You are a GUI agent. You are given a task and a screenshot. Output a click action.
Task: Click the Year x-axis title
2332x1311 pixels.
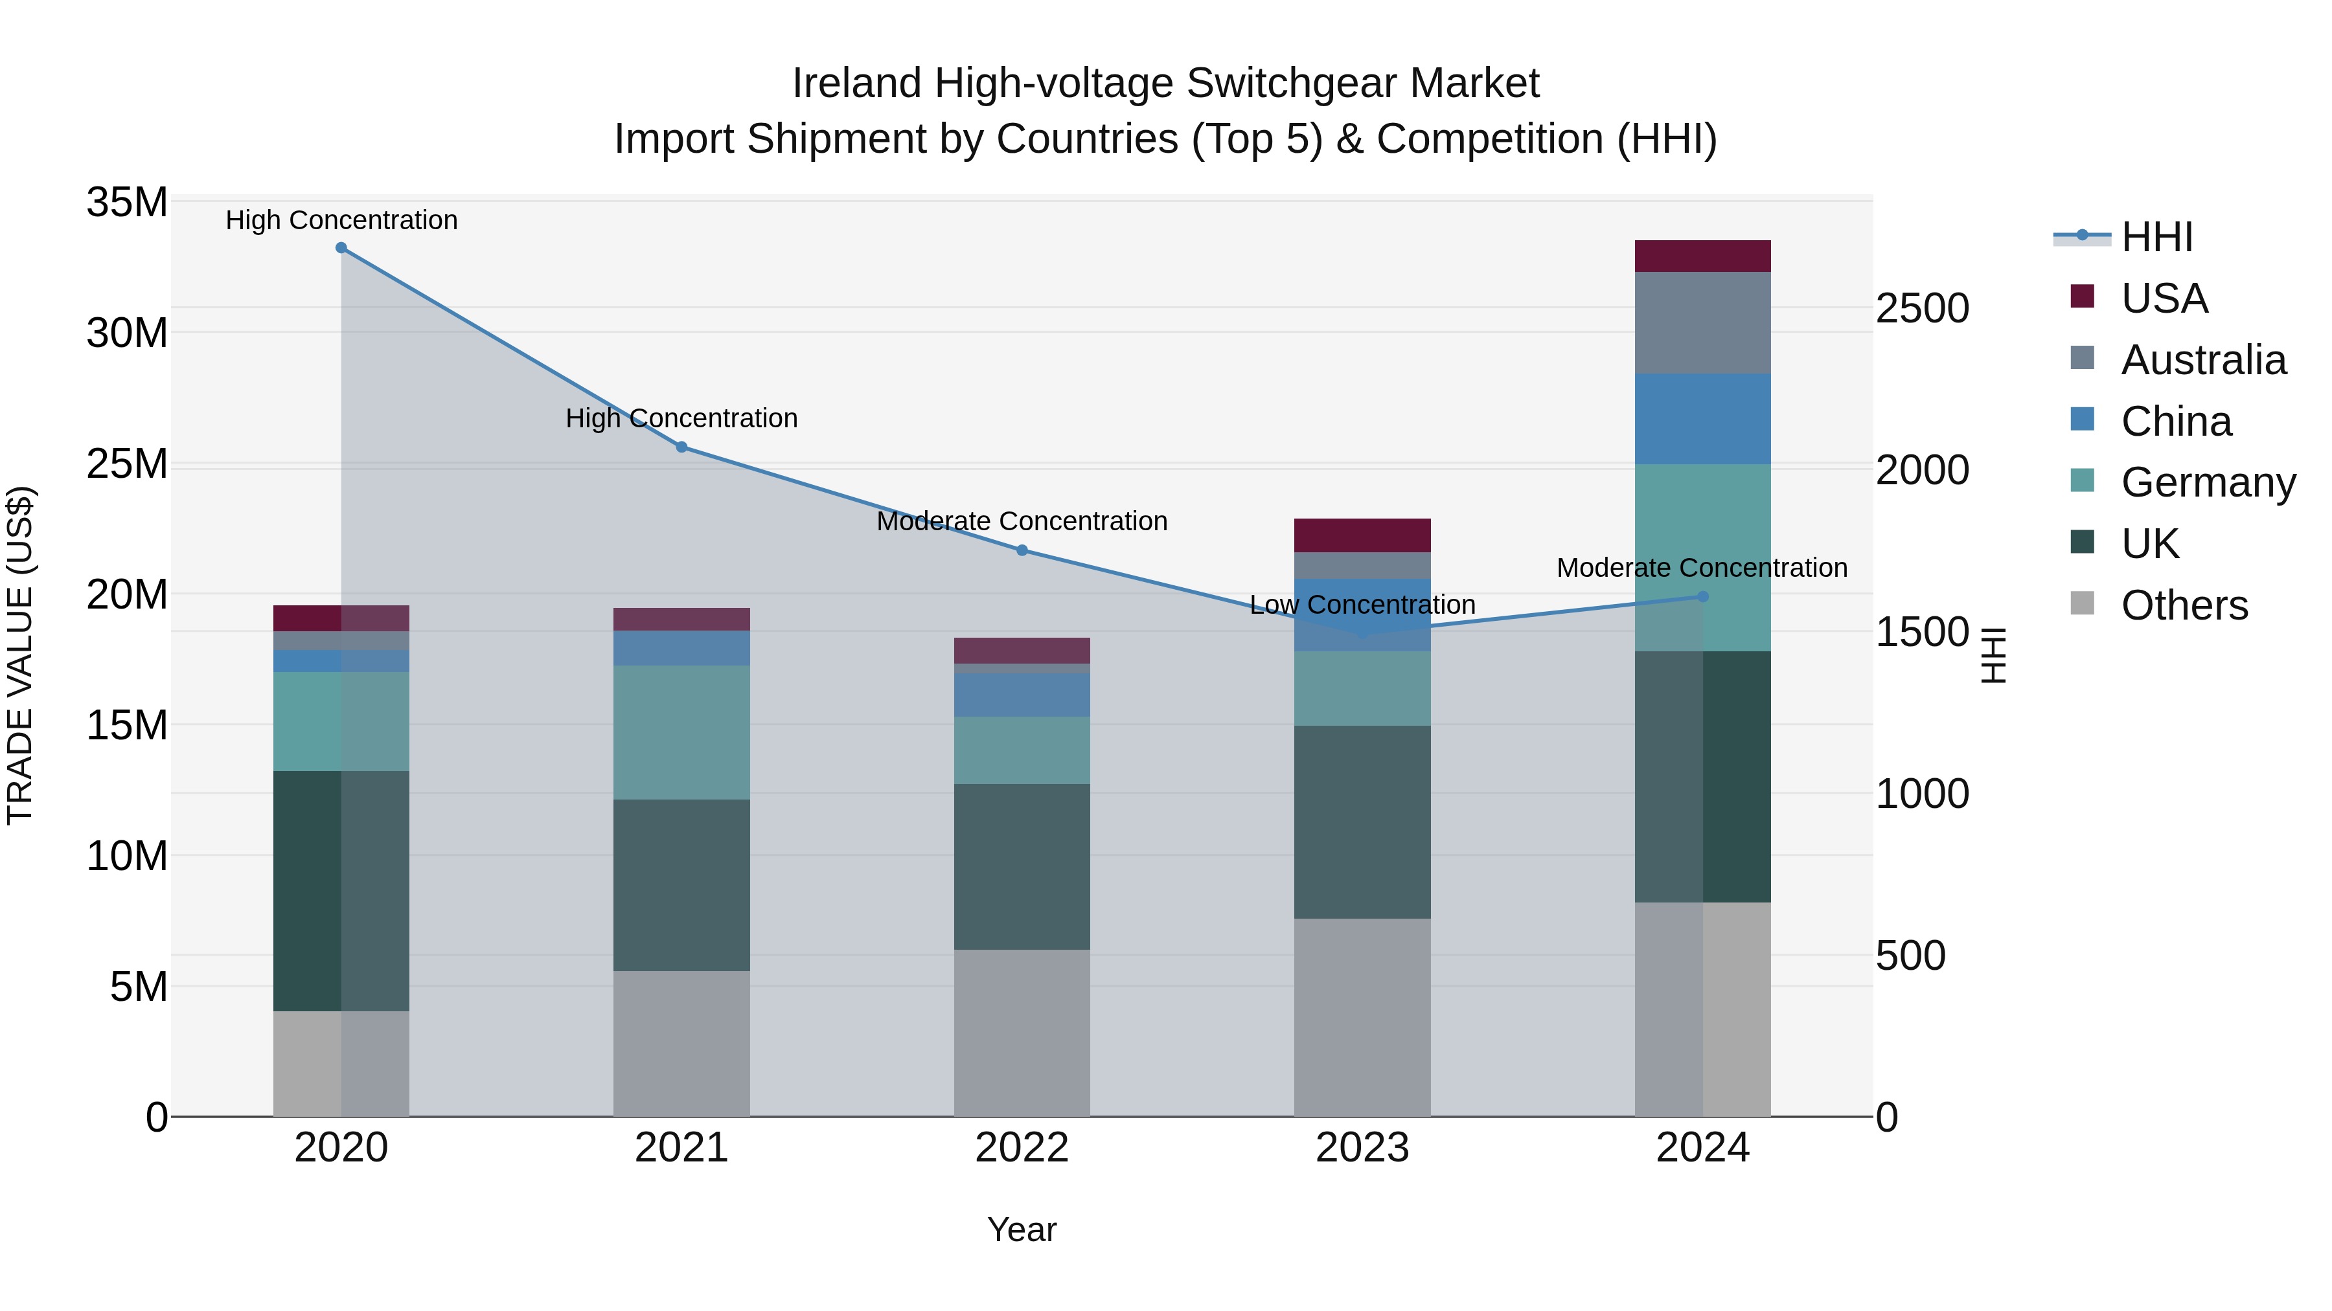[1022, 1231]
